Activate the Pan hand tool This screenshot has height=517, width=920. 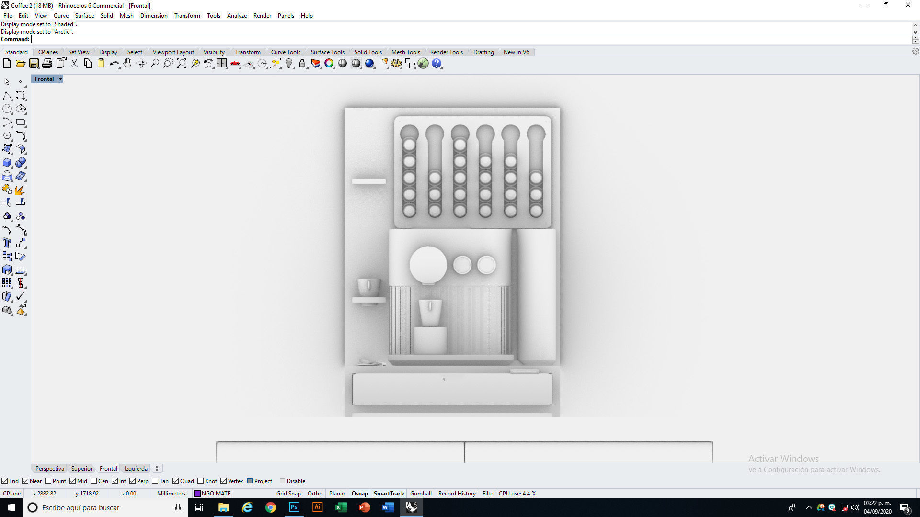pyautogui.click(x=127, y=64)
